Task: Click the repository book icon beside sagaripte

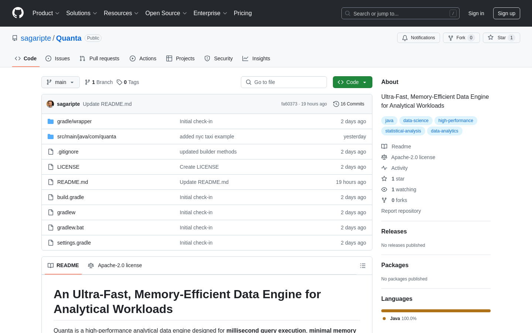Action: 15,38
